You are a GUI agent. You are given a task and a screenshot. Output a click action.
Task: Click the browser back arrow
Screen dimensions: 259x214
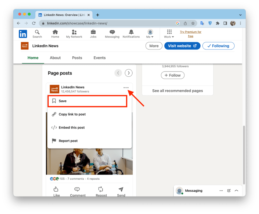18,23
